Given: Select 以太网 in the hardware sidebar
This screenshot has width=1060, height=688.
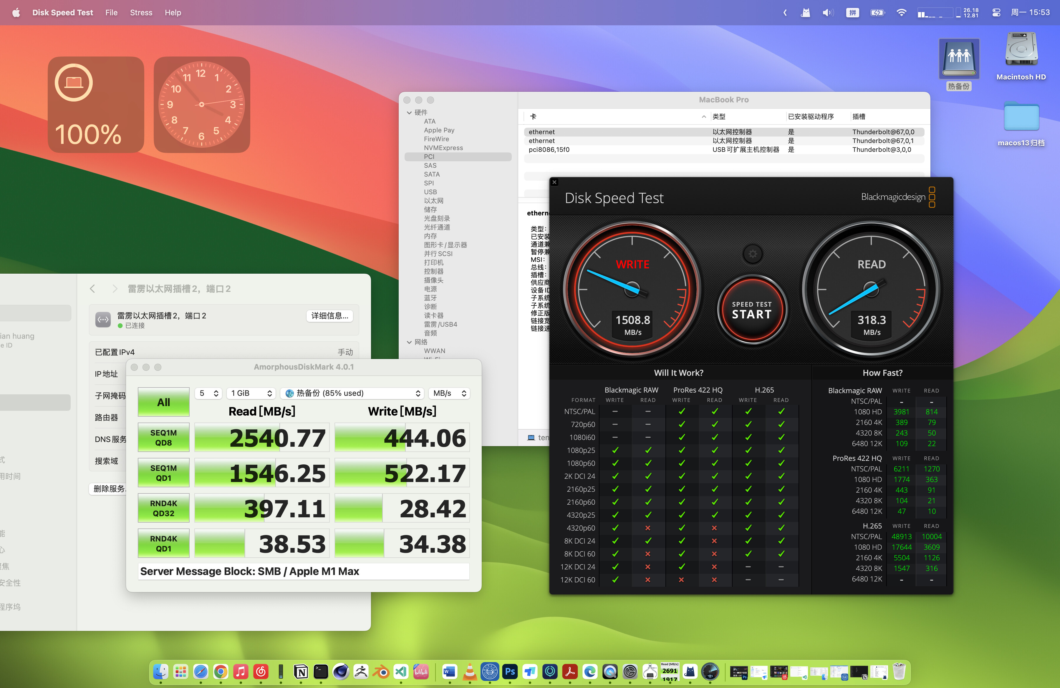Looking at the screenshot, I should tap(433, 201).
